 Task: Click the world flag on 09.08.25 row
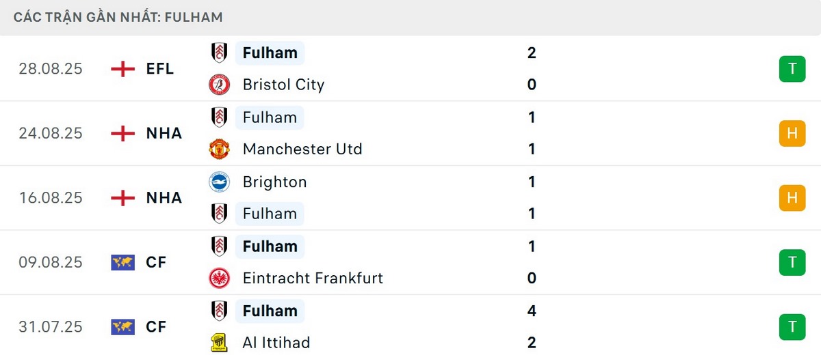[123, 262]
